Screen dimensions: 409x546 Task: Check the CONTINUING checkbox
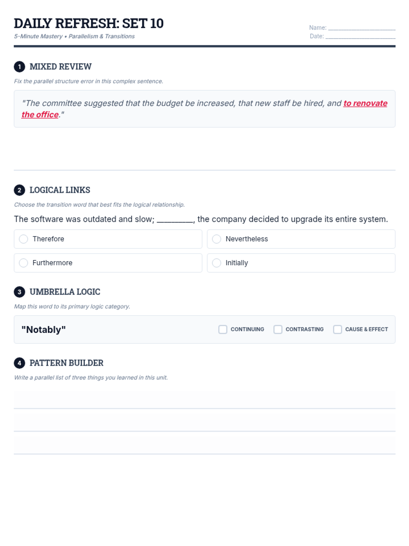click(223, 329)
